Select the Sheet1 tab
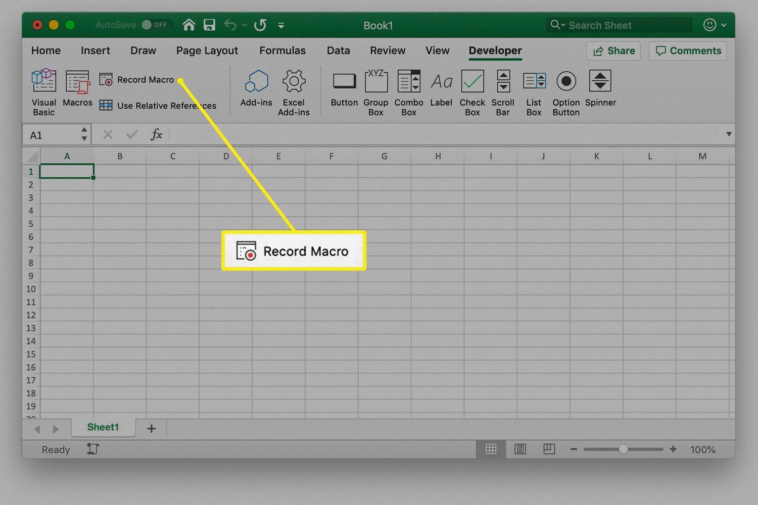This screenshot has height=505, width=758. [103, 427]
